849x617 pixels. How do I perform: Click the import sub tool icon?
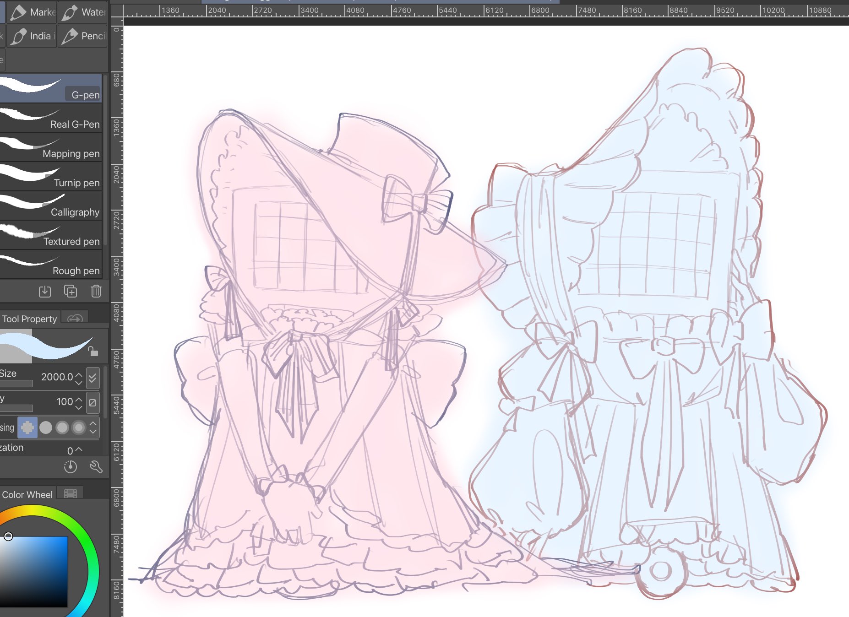[45, 291]
